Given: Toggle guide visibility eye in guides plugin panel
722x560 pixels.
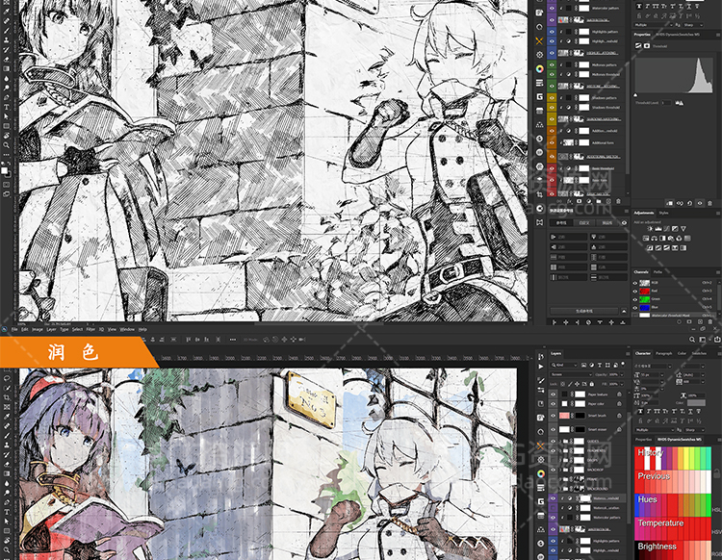Looking at the screenshot, I should [x=625, y=222].
